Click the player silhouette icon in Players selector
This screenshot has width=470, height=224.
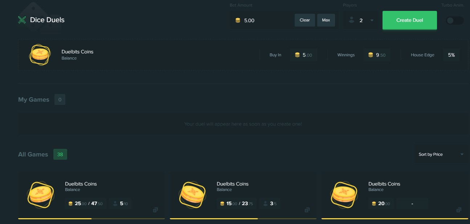[x=351, y=20]
